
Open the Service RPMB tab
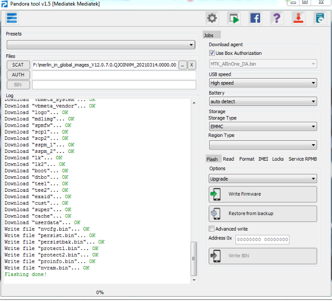pos(303,159)
